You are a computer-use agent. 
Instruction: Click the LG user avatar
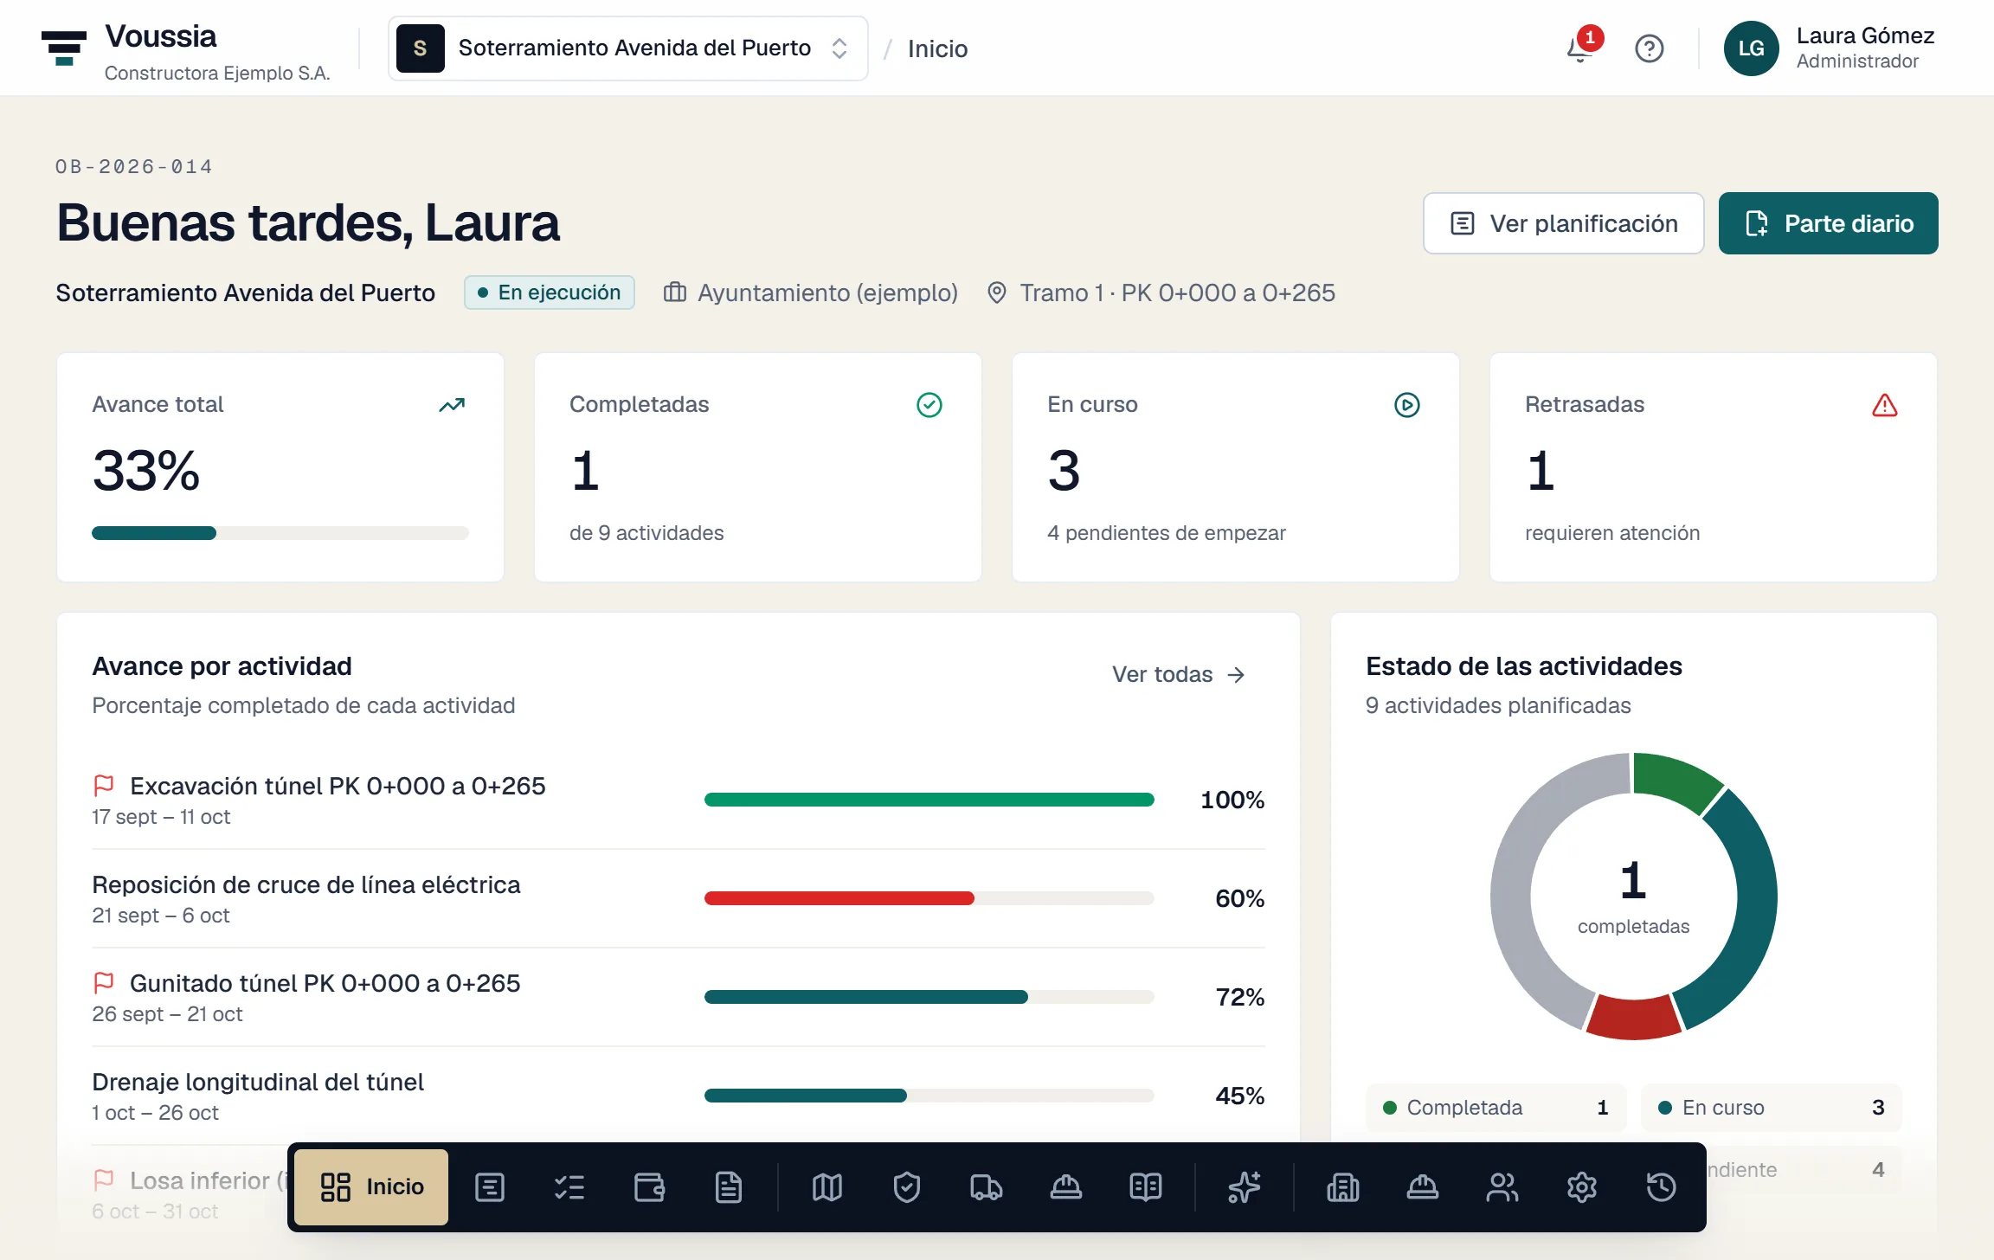click(x=1752, y=48)
